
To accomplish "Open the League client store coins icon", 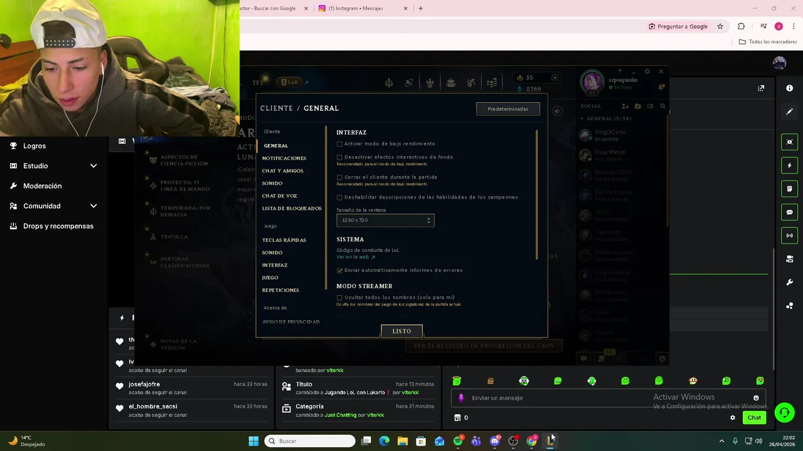I will [492, 83].
